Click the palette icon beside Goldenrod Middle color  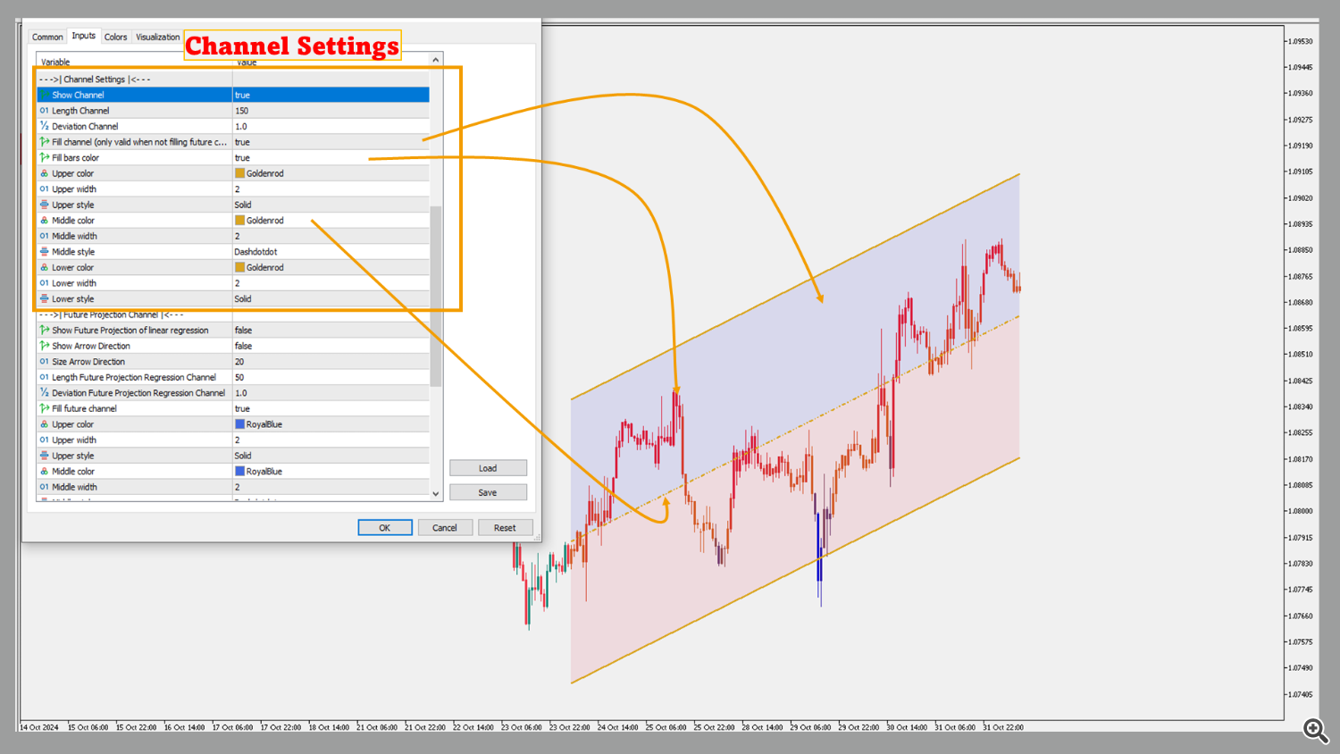click(44, 221)
